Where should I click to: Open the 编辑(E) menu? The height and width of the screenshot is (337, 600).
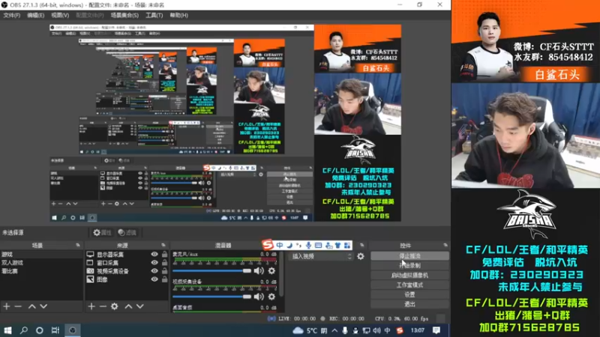click(x=35, y=15)
